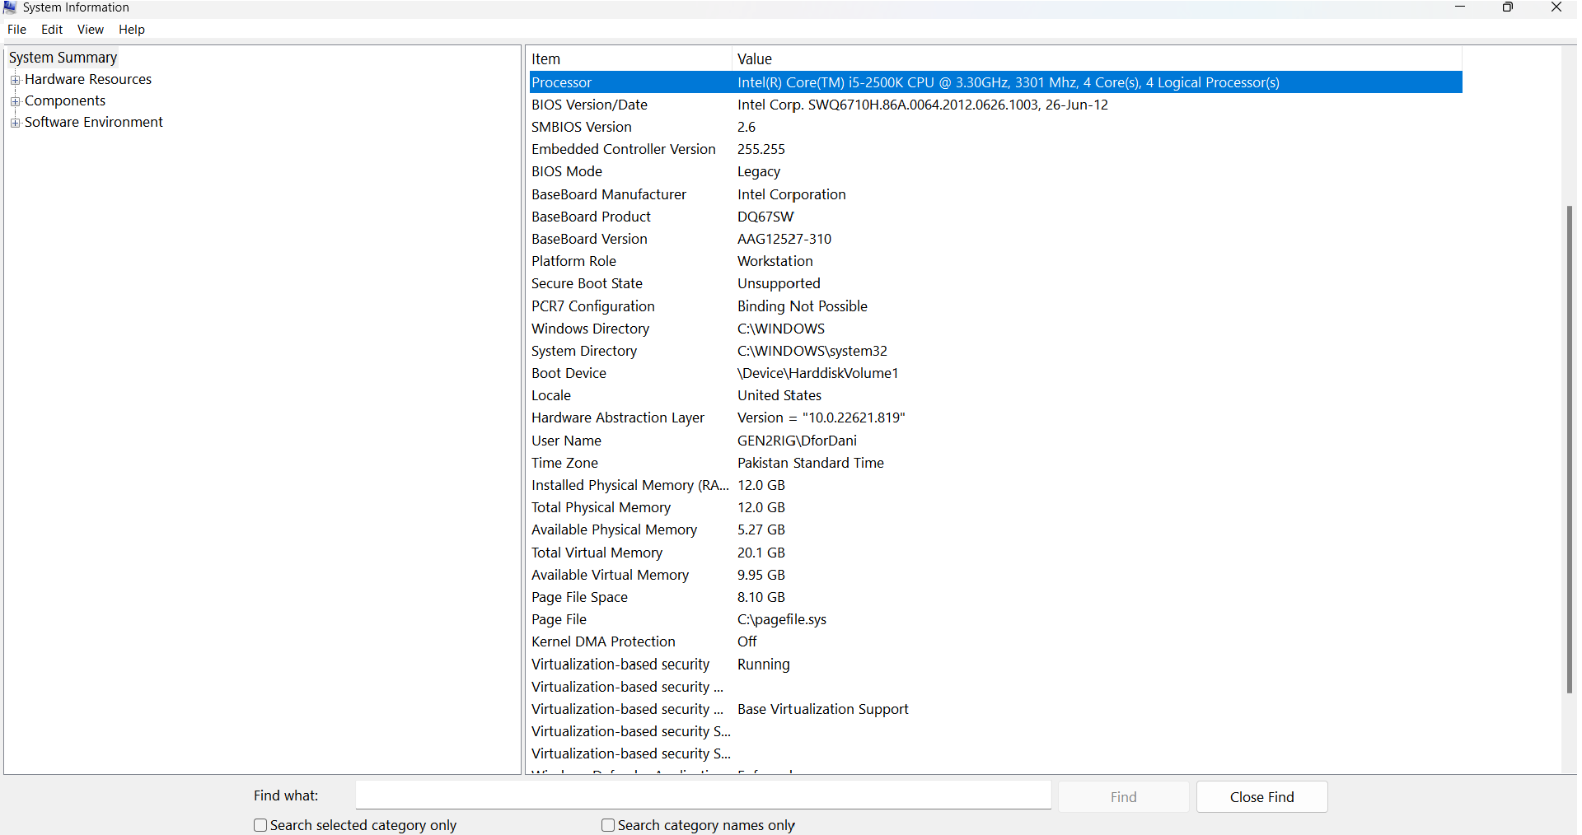Select the Software Environment tree item
The height and width of the screenshot is (835, 1582).
coord(94,122)
